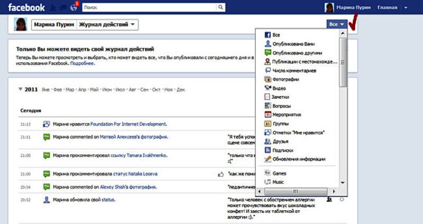The height and width of the screenshot is (224, 423).
Task: Click the search magnifier button
Action: (220, 7)
